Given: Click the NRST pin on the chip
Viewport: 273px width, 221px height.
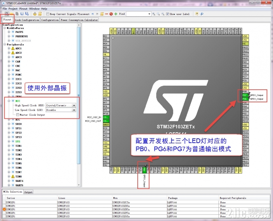Looking at the screenshot, I should (106, 125).
